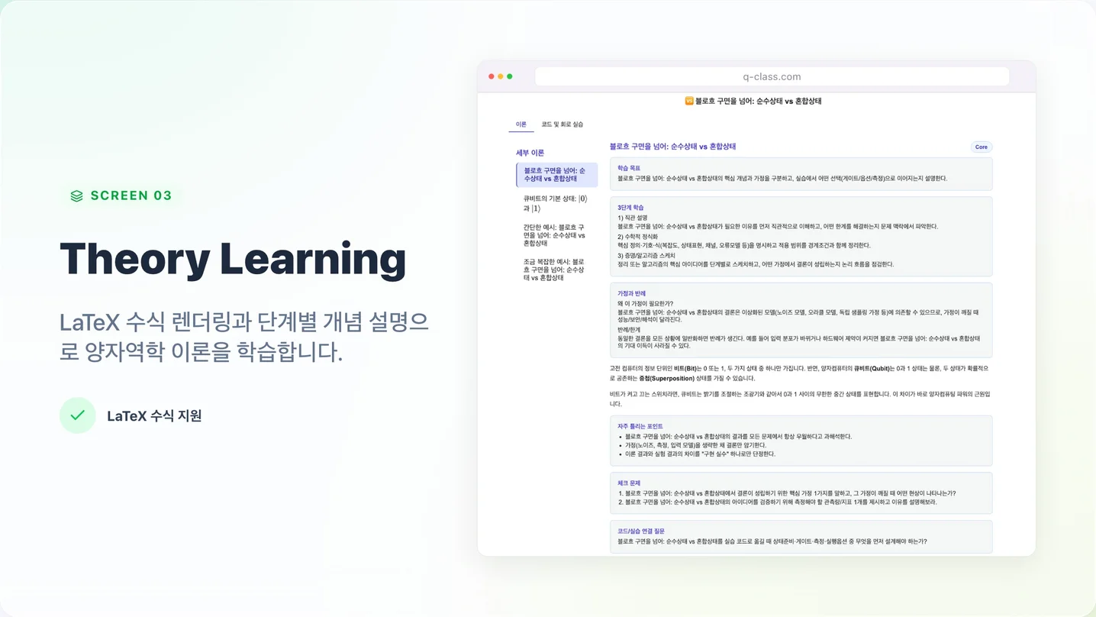
Task: Click the yellow traffic-light dot in the browser mockup
Action: tap(500, 76)
